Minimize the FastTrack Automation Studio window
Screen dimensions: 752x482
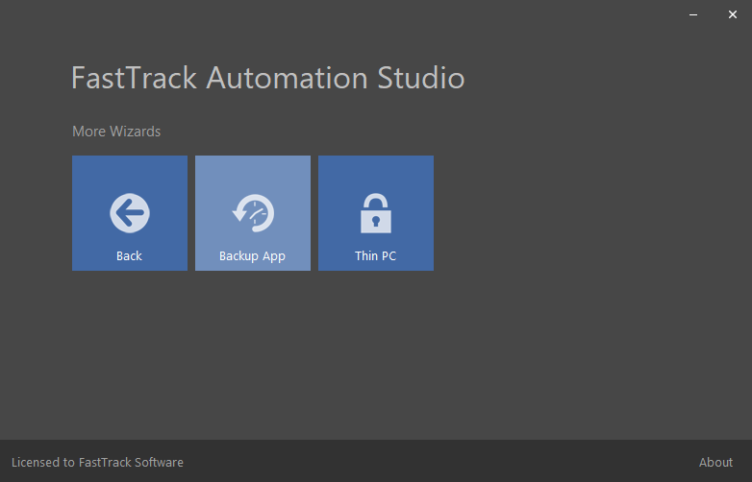(x=693, y=14)
